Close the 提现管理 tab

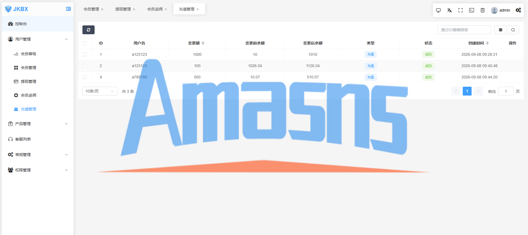tap(134, 9)
